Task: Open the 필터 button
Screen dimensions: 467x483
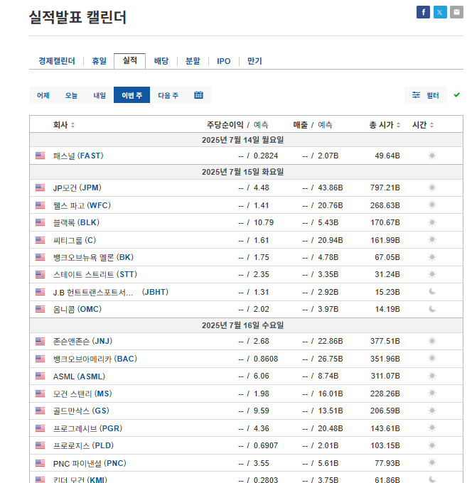Action: click(425, 95)
